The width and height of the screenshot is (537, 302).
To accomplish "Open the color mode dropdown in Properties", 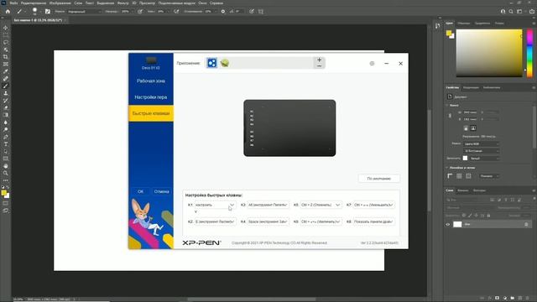I will pos(481,143).
